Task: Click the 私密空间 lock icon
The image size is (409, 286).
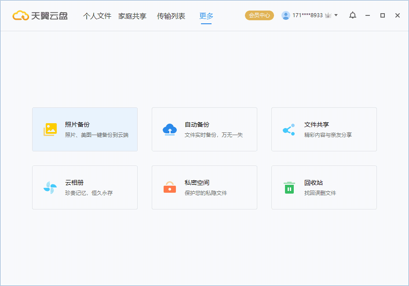Action: 170,187
